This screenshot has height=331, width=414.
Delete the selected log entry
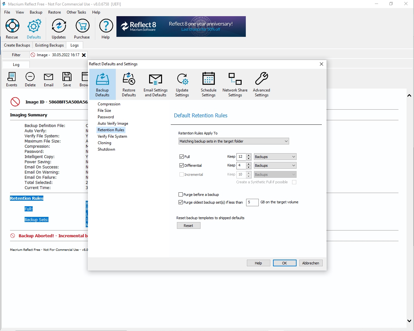(x=30, y=80)
